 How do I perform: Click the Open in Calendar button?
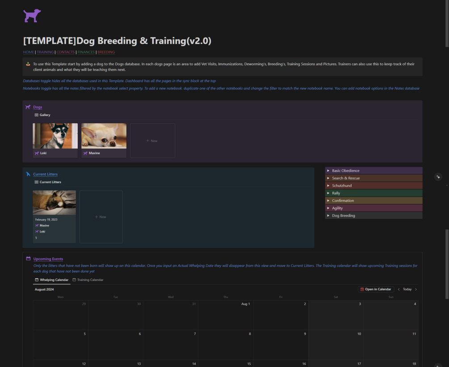click(x=376, y=289)
